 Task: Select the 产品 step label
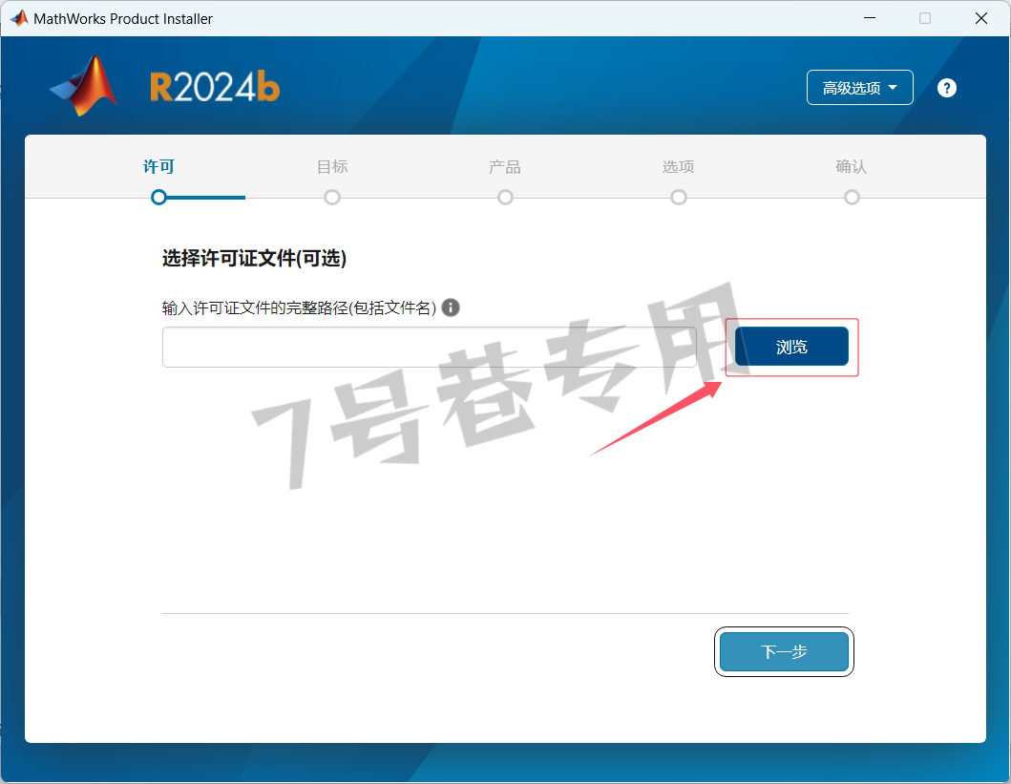[x=505, y=167]
